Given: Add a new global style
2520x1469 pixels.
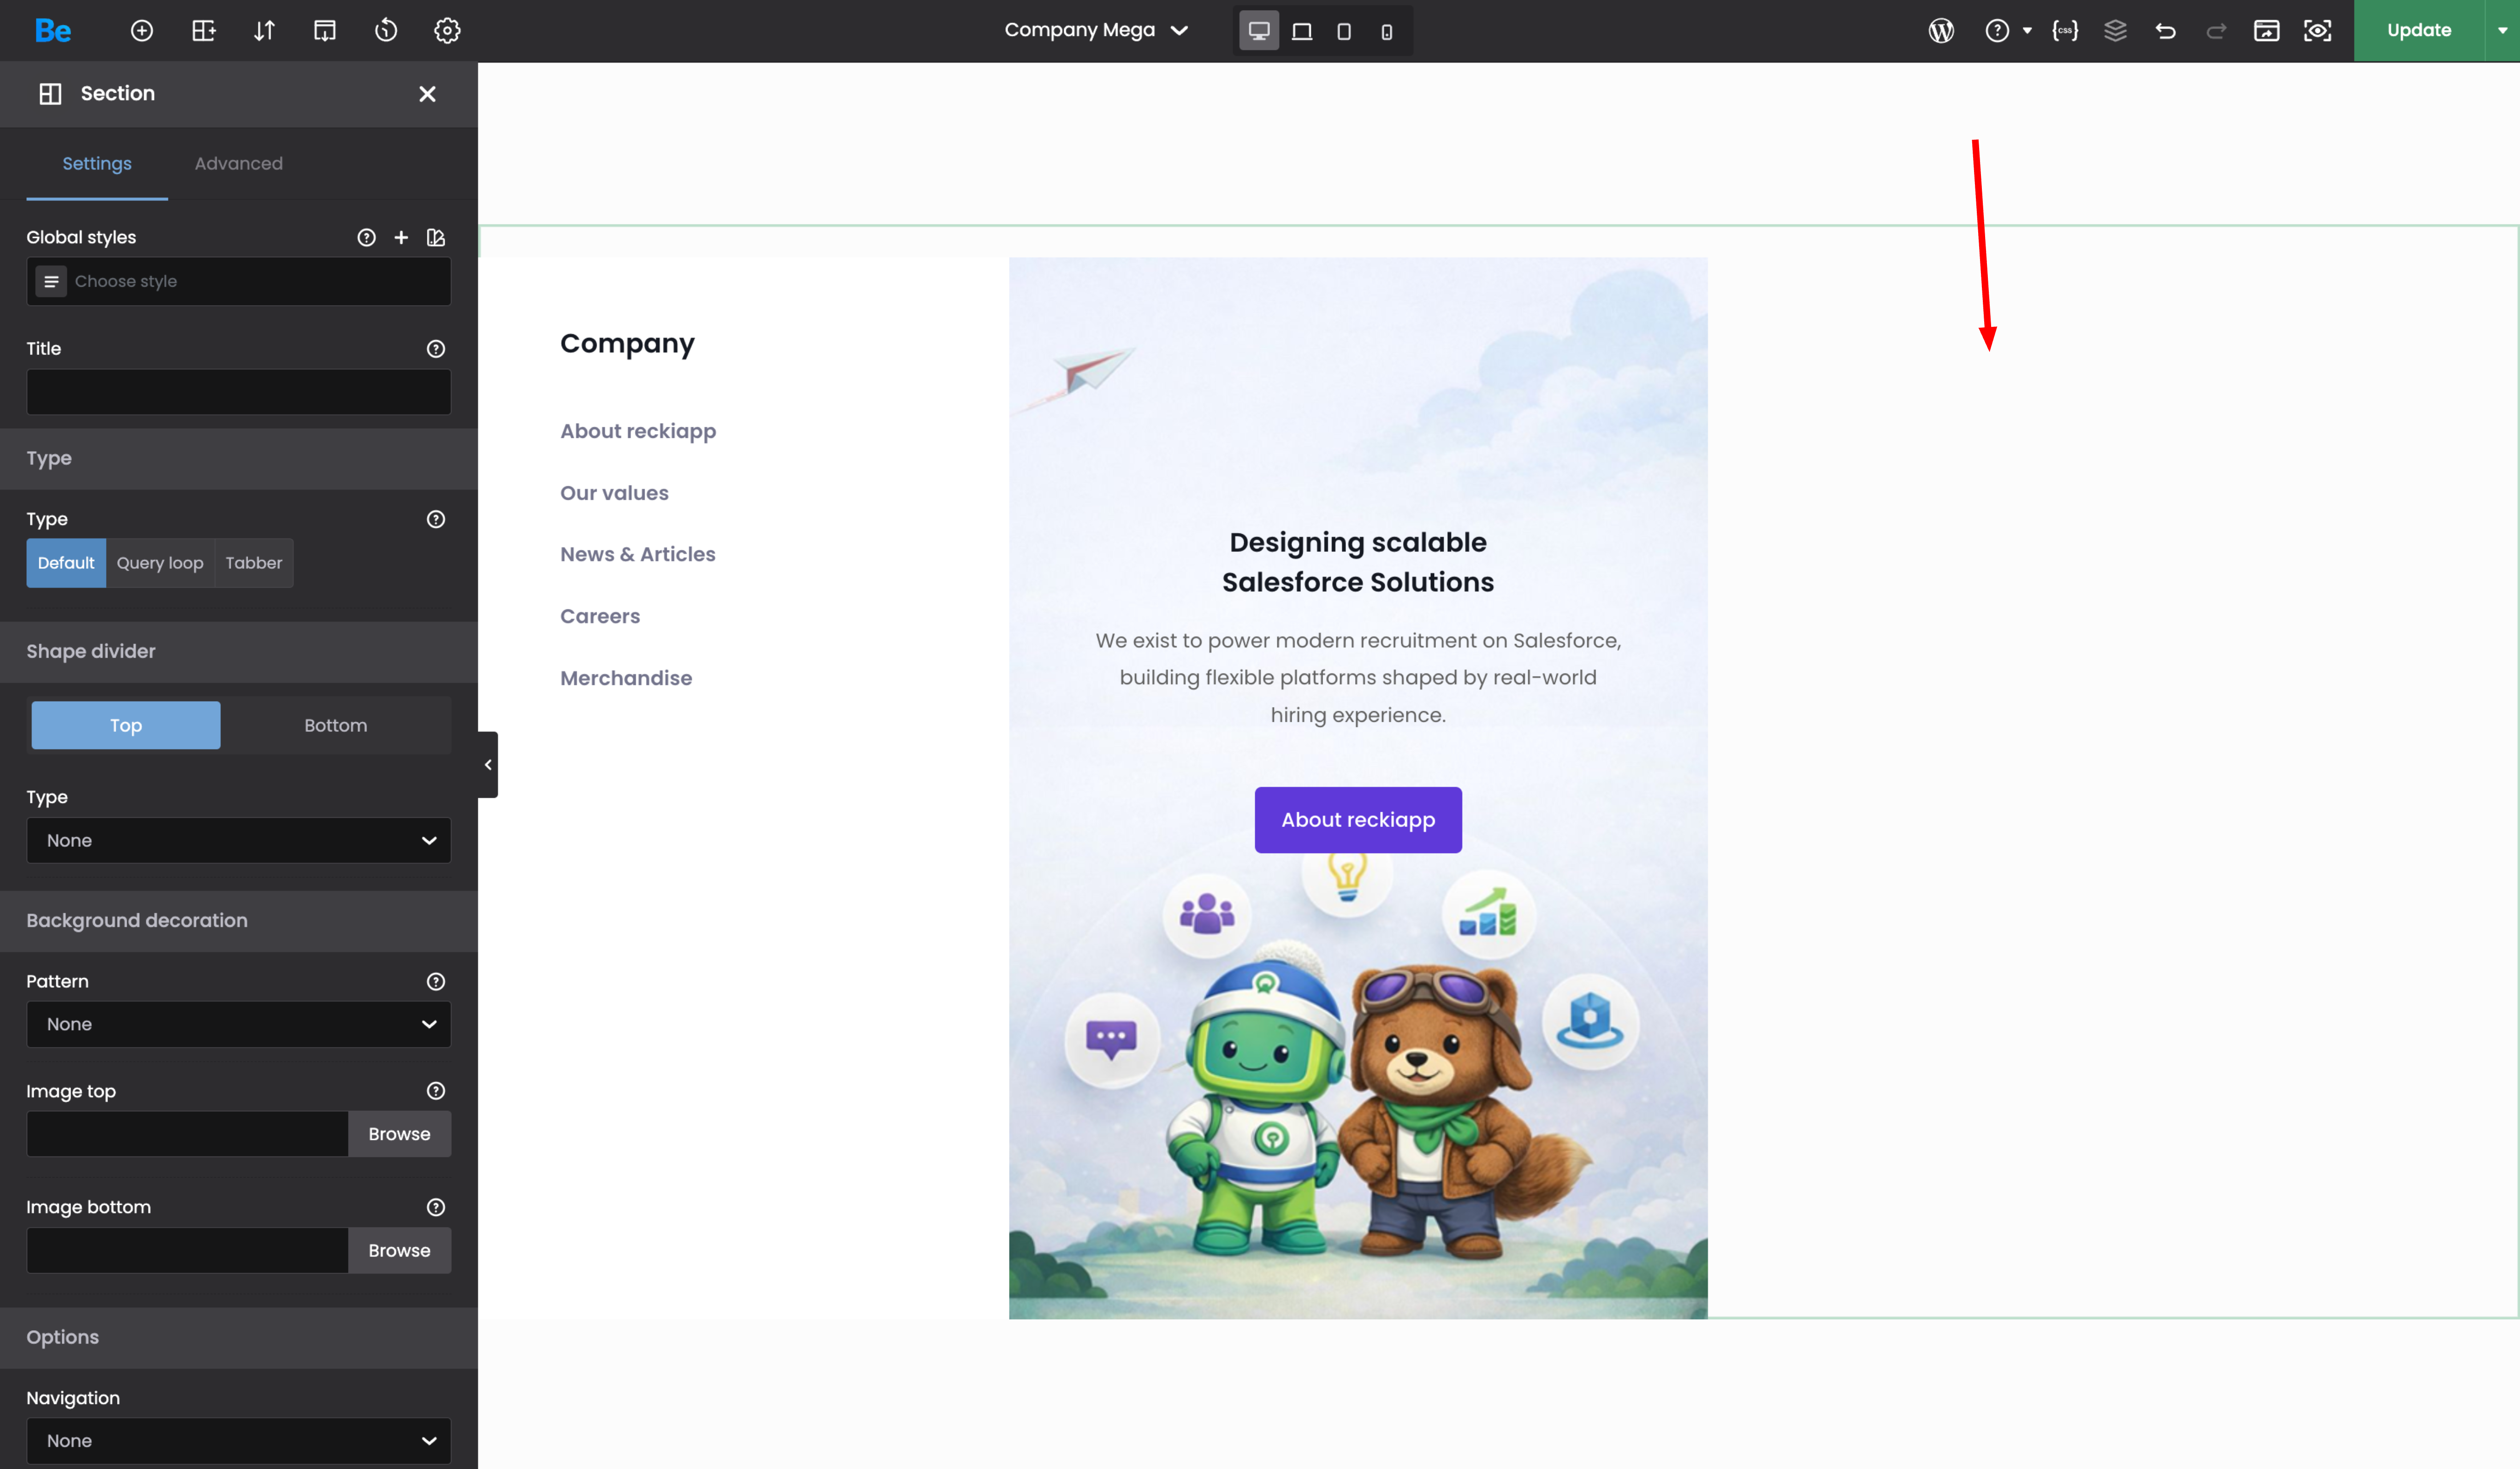Looking at the screenshot, I should pyautogui.click(x=401, y=237).
